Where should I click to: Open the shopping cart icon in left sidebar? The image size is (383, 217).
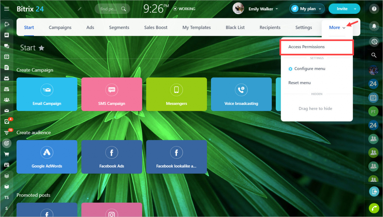pyautogui.click(x=7, y=154)
